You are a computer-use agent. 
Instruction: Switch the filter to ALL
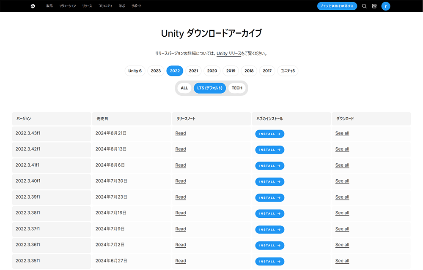click(184, 88)
